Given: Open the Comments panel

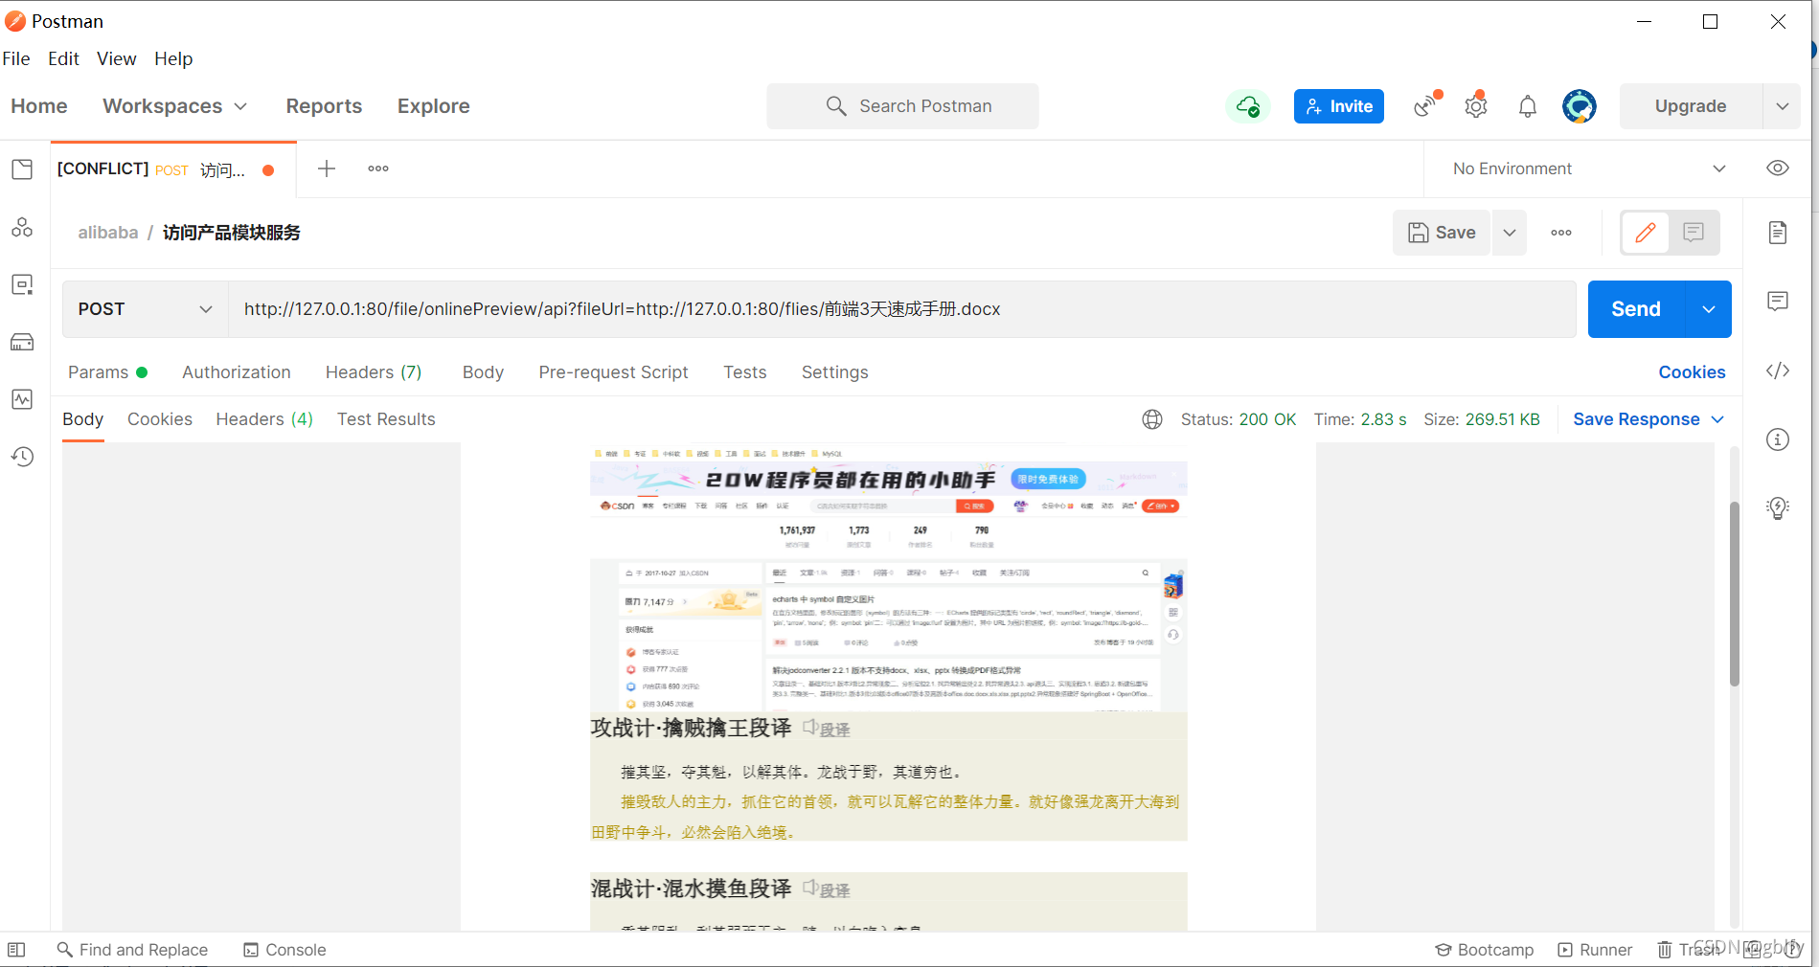Looking at the screenshot, I should 1778,301.
